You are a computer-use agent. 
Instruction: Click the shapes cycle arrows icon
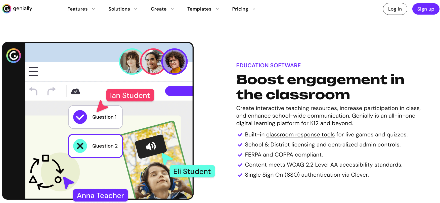[47, 172]
